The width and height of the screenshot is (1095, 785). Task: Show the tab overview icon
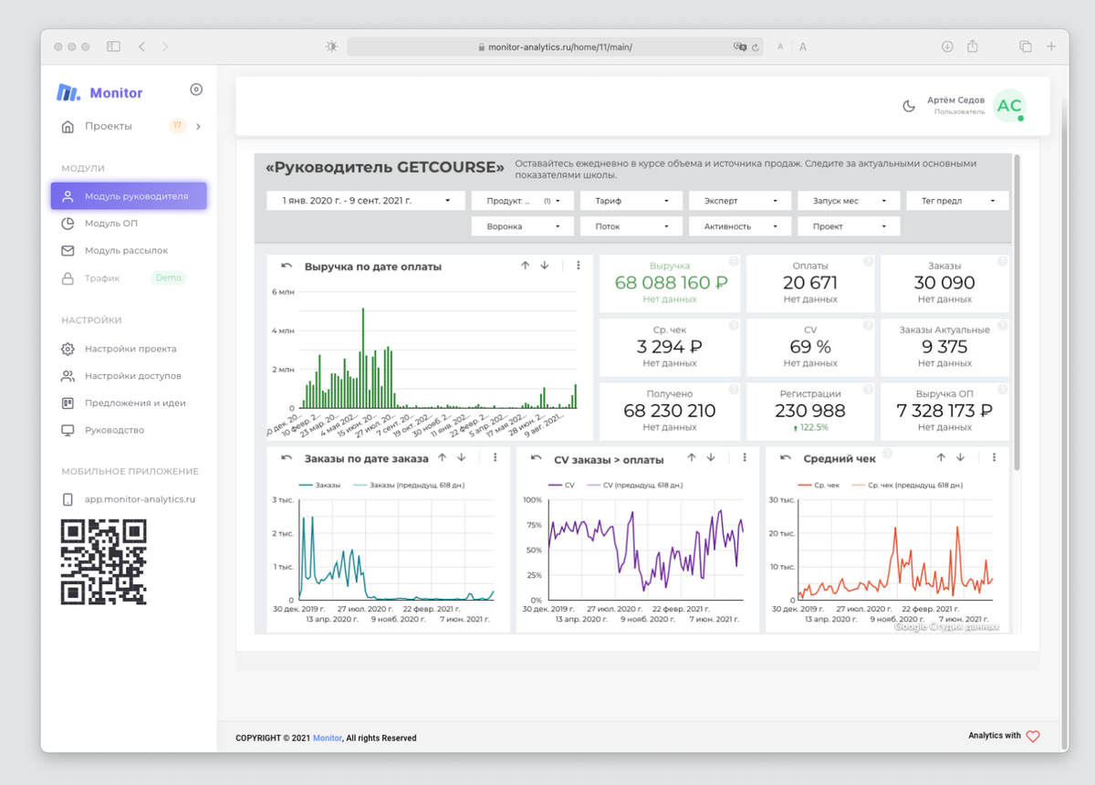point(1026,47)
